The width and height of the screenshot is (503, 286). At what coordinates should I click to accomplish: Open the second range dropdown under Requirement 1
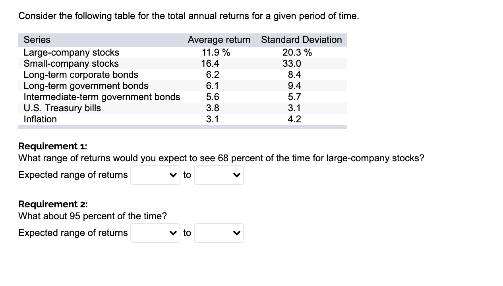[x=219, y=175]
